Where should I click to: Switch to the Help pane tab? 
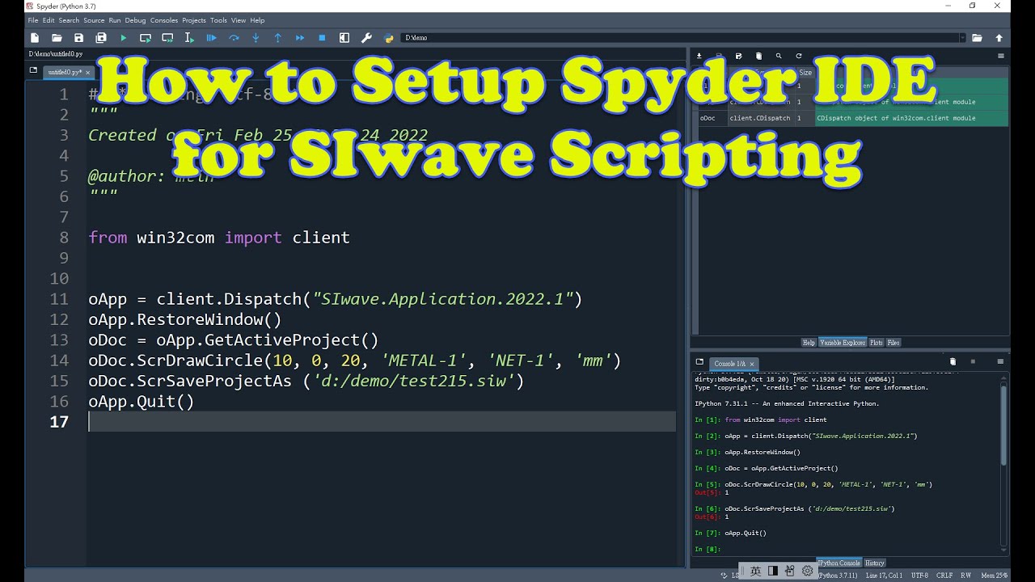point(809,343)
